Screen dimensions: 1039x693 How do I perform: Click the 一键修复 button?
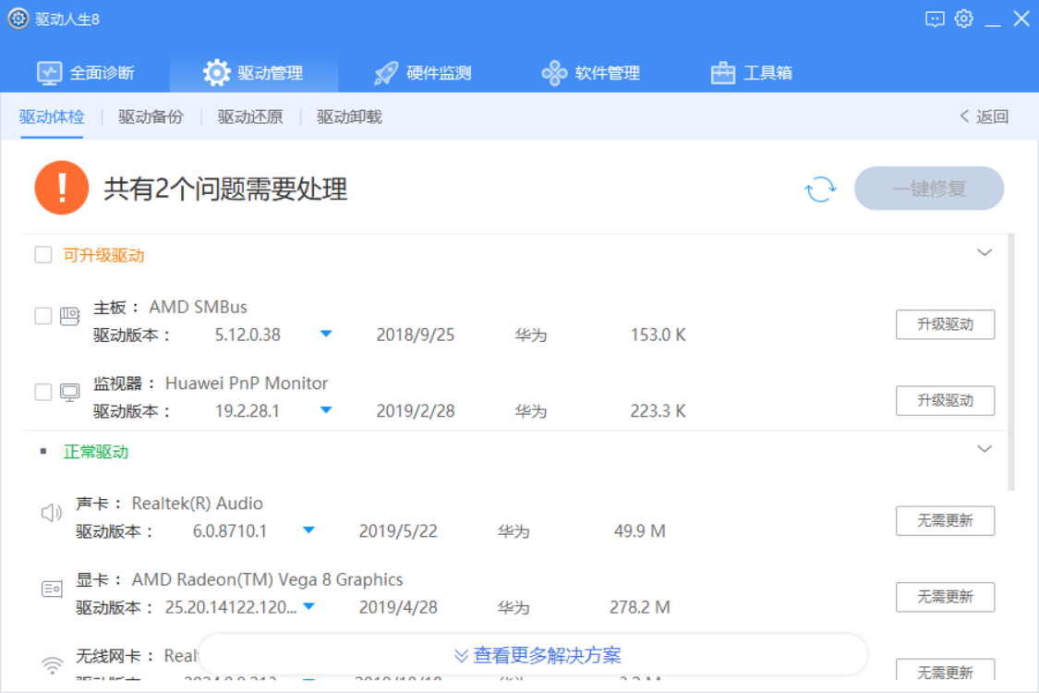[929, 188]
